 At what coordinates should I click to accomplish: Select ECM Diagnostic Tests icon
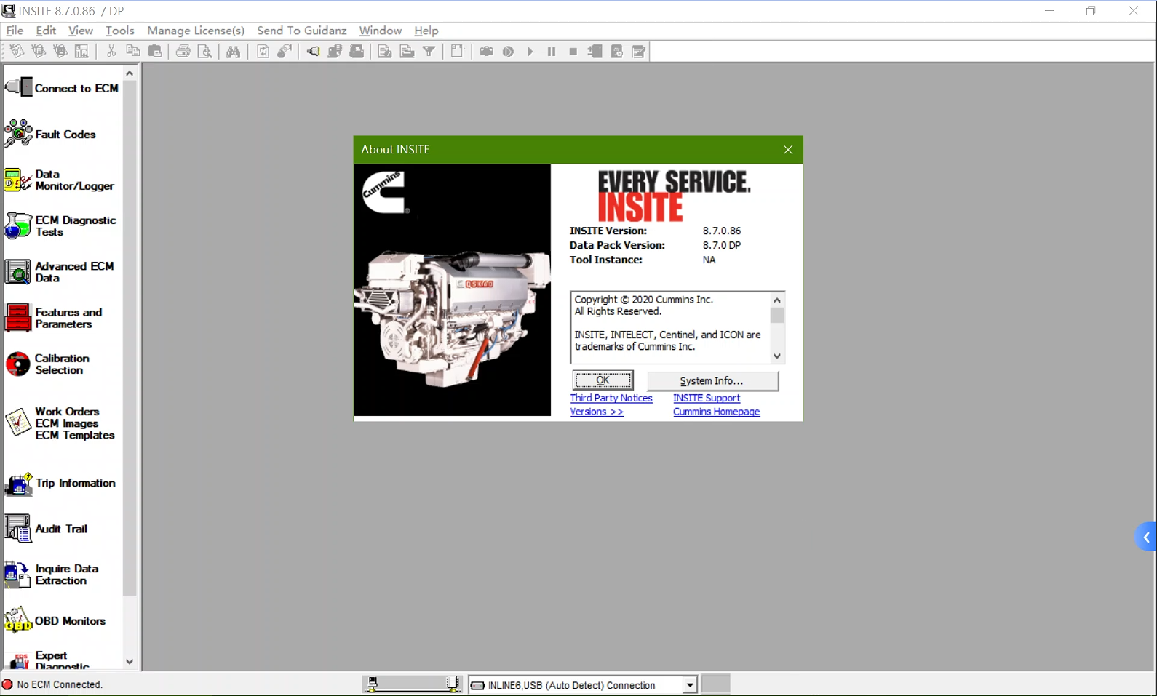19,226
